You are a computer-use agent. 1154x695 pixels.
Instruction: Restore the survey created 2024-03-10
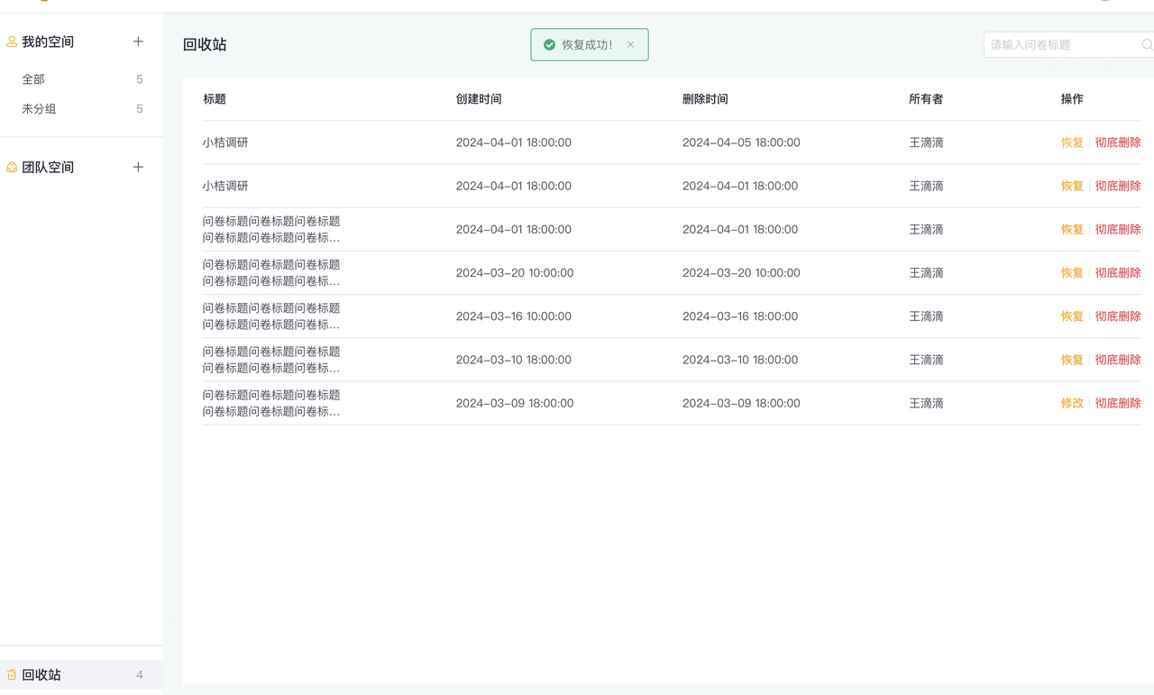click(1071, 360)
